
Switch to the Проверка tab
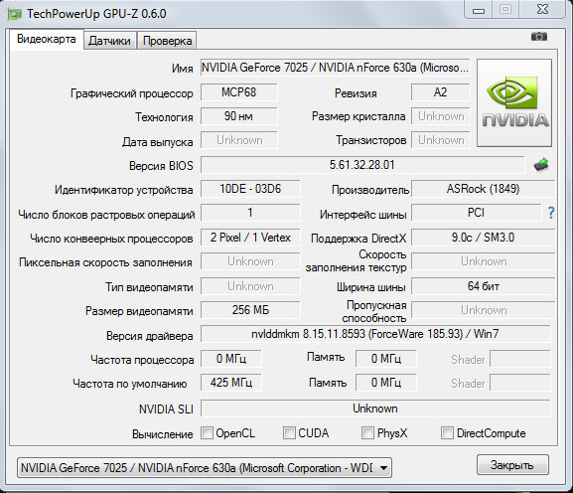click(167, 41)
